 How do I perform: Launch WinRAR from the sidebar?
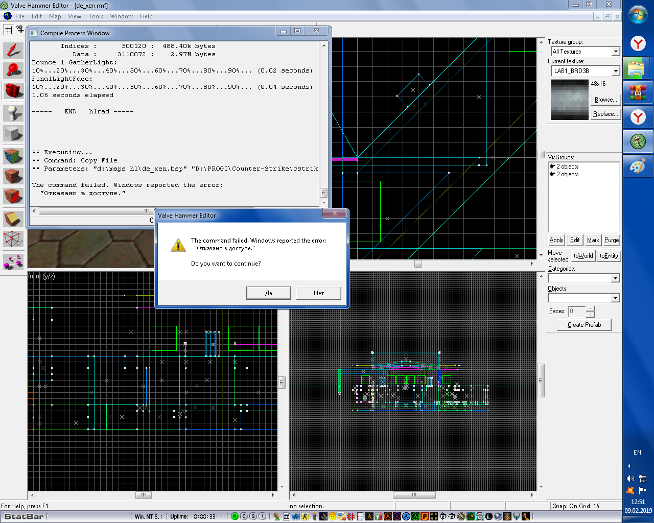(638, 92)
